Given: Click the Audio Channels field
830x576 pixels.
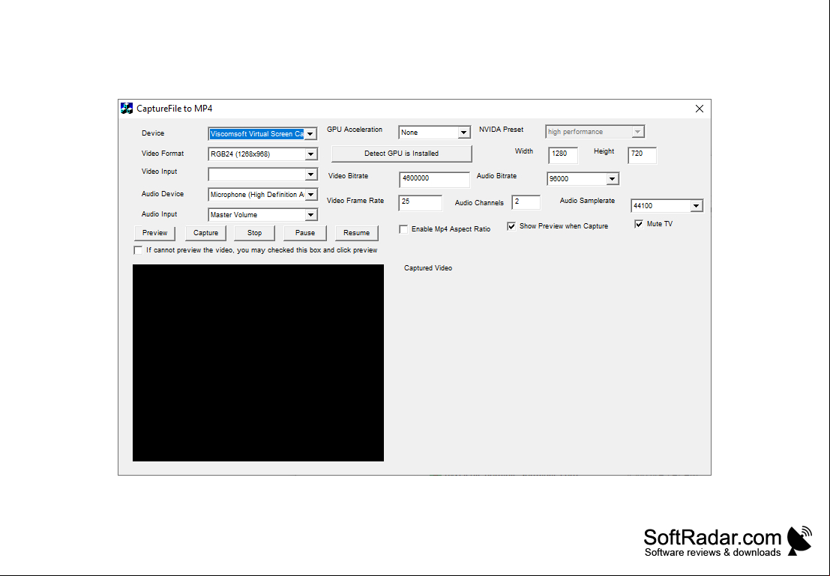Looking at the screenshot, I should 526,202.
